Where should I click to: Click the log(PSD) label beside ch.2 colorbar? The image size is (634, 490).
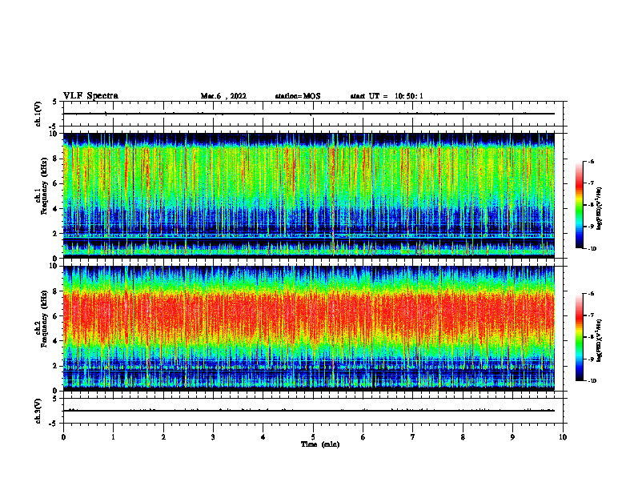point(600,340)
